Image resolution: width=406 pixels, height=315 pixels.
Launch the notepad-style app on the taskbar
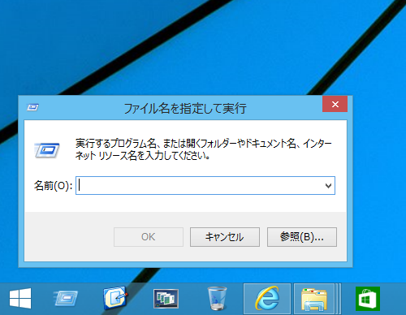[115, 298]
